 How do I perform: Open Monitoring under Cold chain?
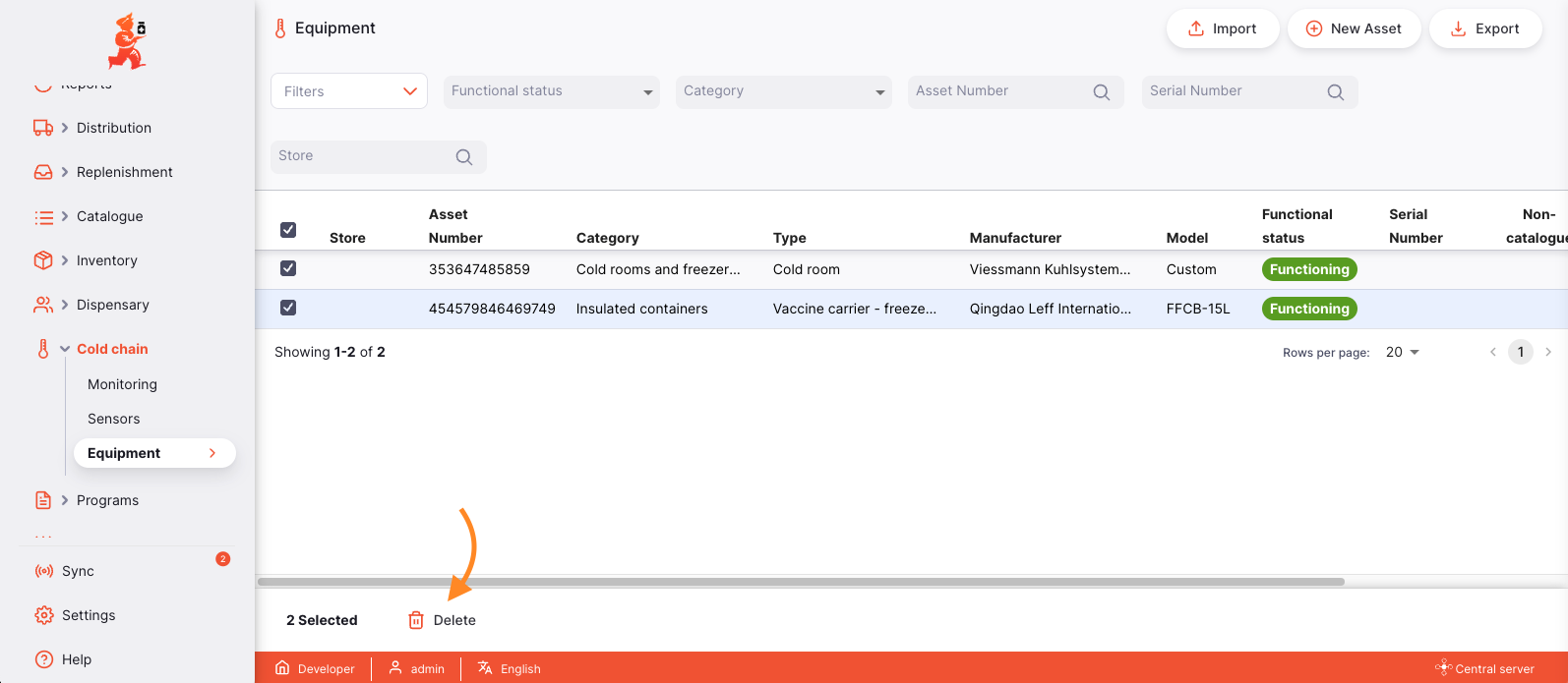(122, 384)
